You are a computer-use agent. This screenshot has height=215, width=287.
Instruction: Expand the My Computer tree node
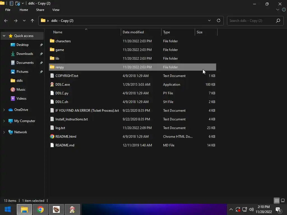(4, 121)
